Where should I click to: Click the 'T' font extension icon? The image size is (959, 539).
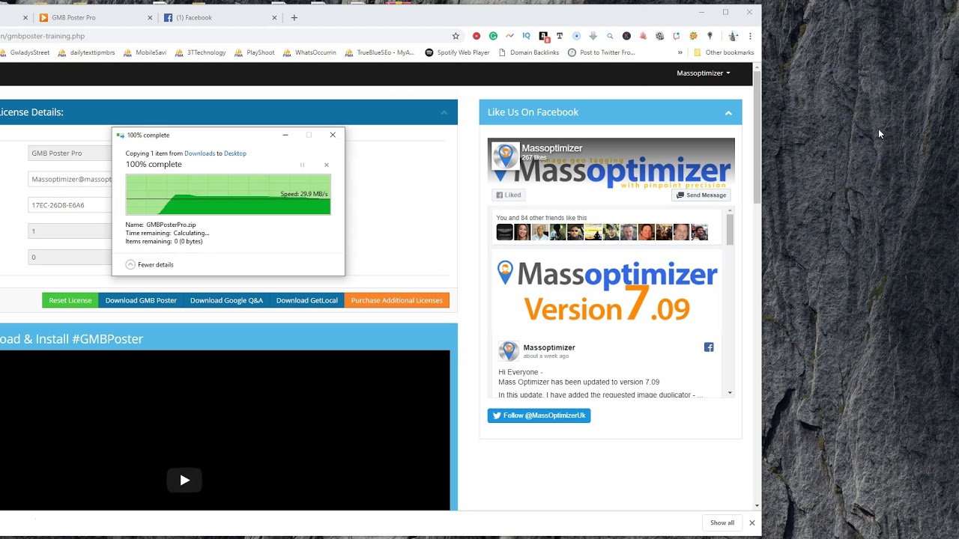(560, 36)
